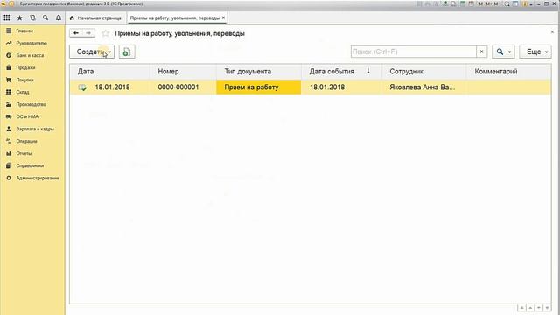Viewport: 560px width, 315px height.
Task: Open the sections menu grid icon
Action: point(7,17)
